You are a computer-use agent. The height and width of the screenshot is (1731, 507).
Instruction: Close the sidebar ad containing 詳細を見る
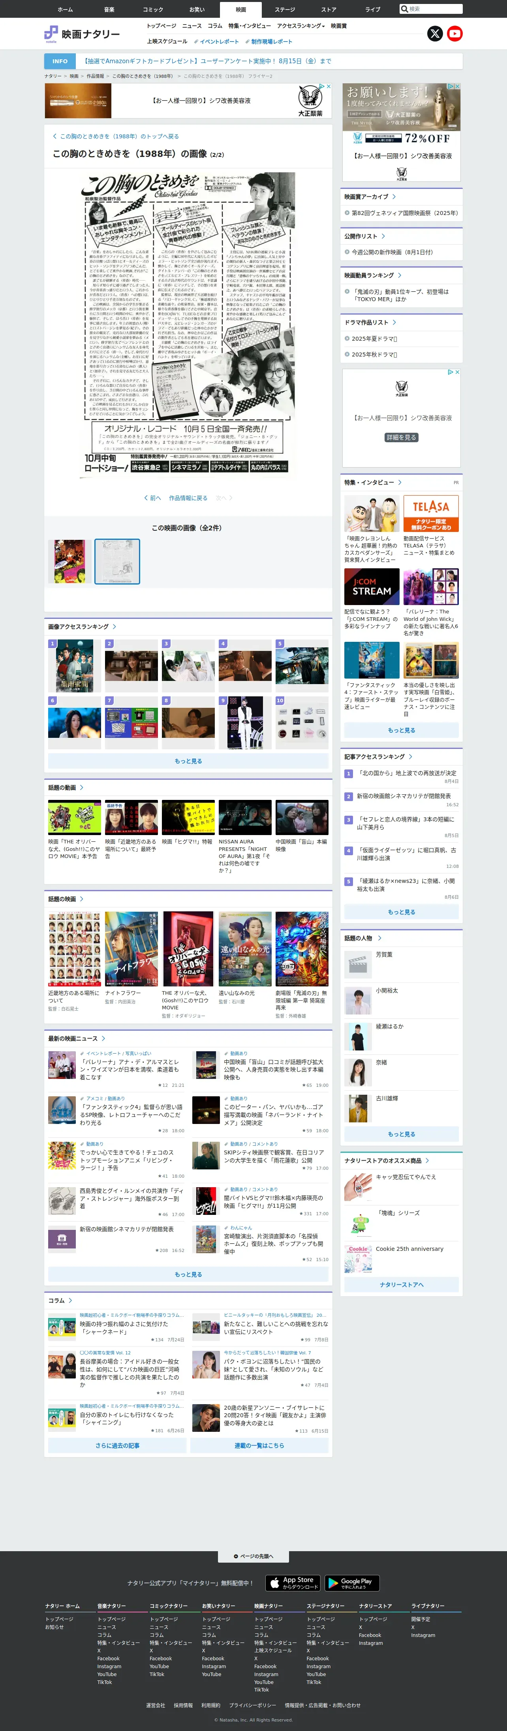[x=457, y=371]
